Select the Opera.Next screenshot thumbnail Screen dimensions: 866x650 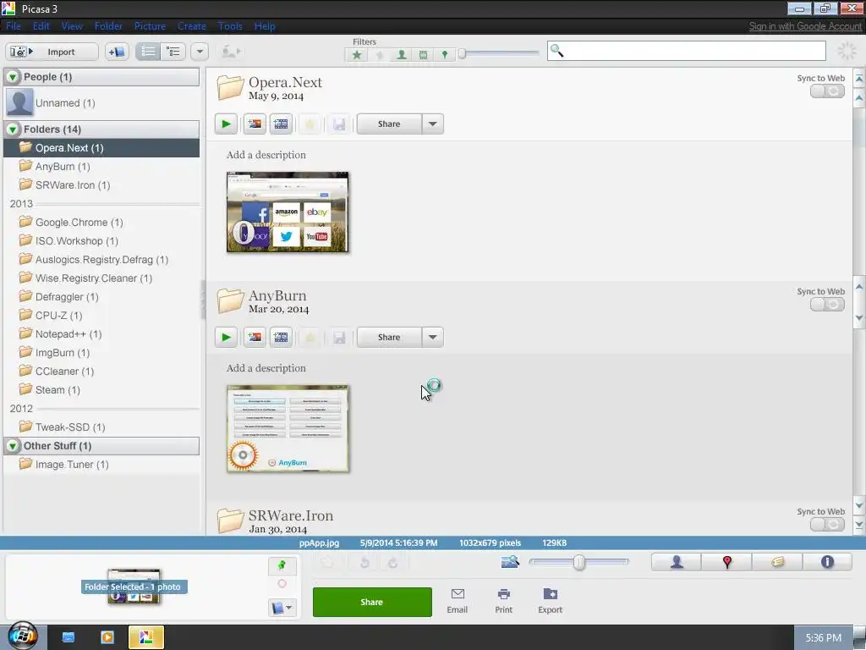click(288, 212)
